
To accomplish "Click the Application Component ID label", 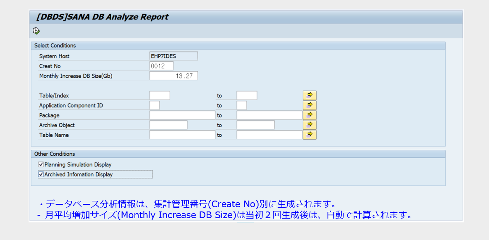I will (71, 105).
